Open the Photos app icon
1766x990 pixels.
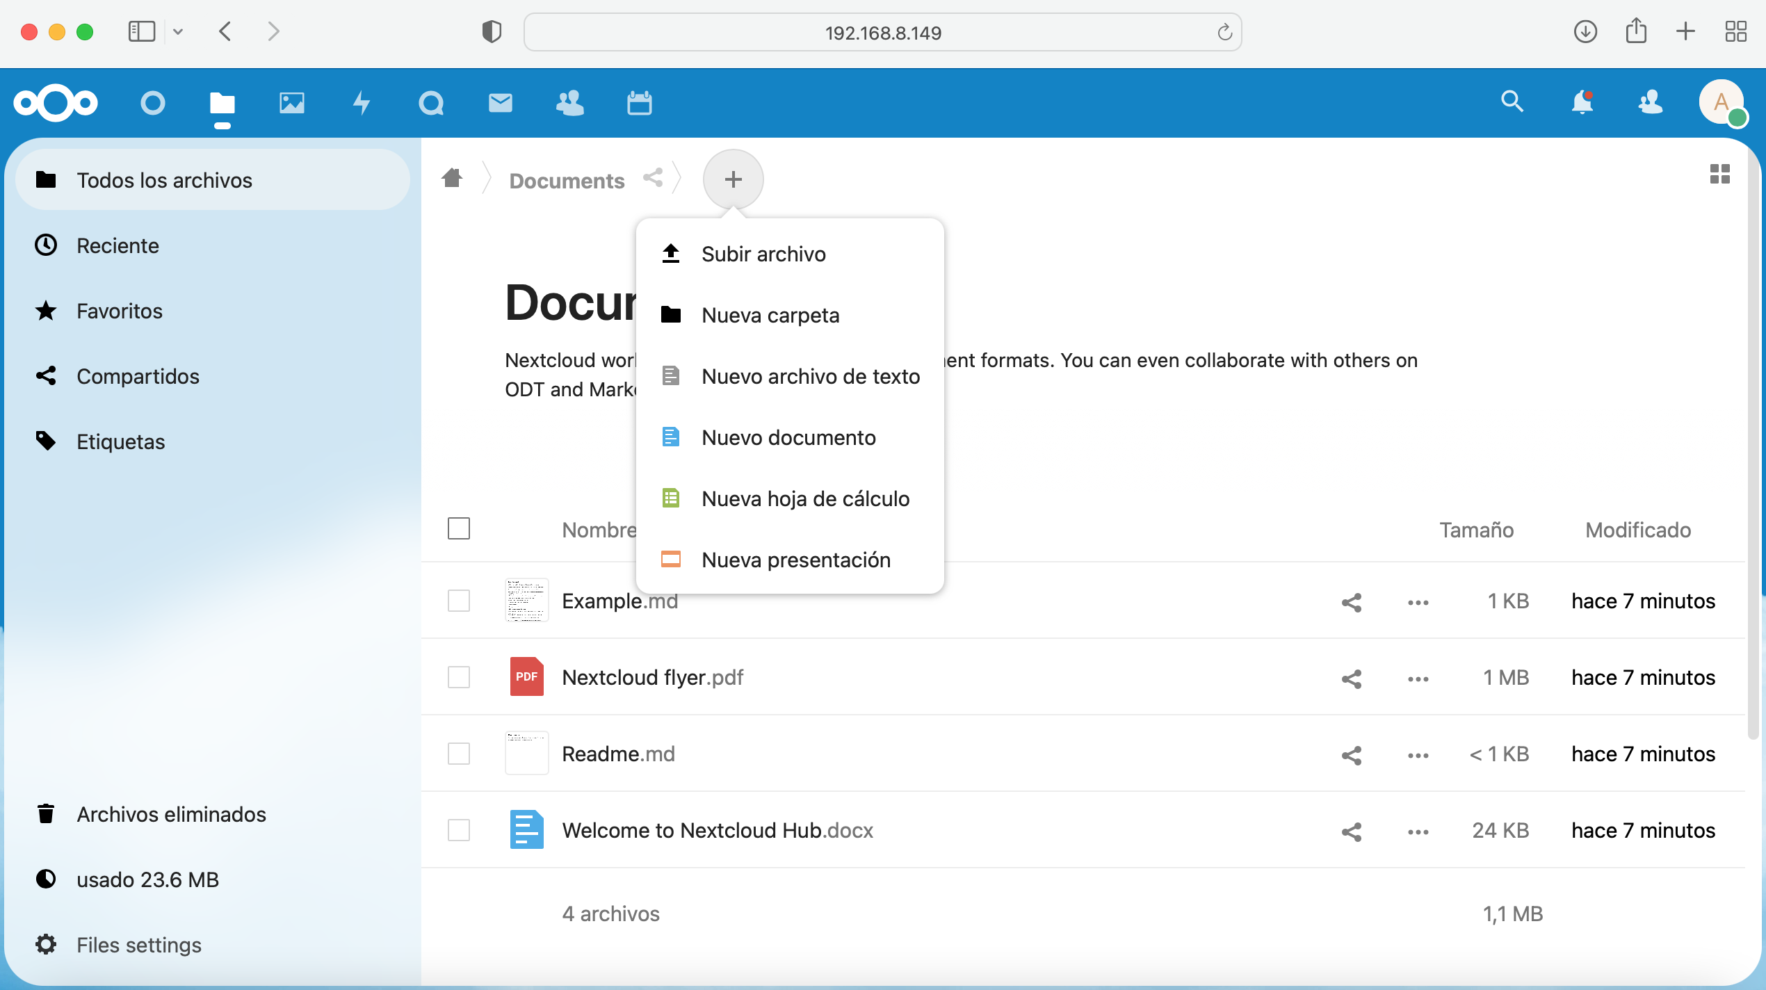pyautogui.click(x=291, y=103)
